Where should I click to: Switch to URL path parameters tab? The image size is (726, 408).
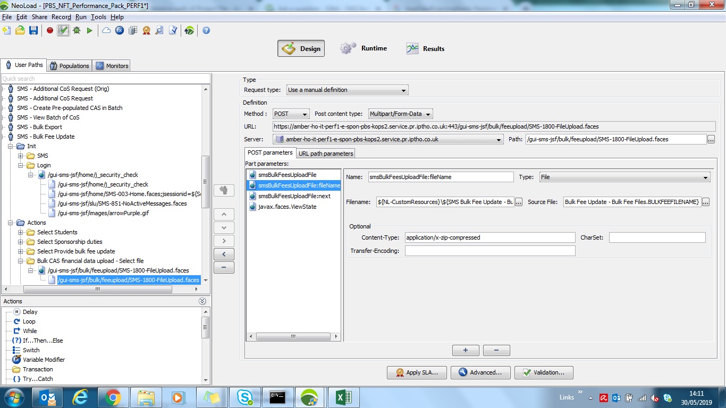pyautogui.click(x=326, y=154)
